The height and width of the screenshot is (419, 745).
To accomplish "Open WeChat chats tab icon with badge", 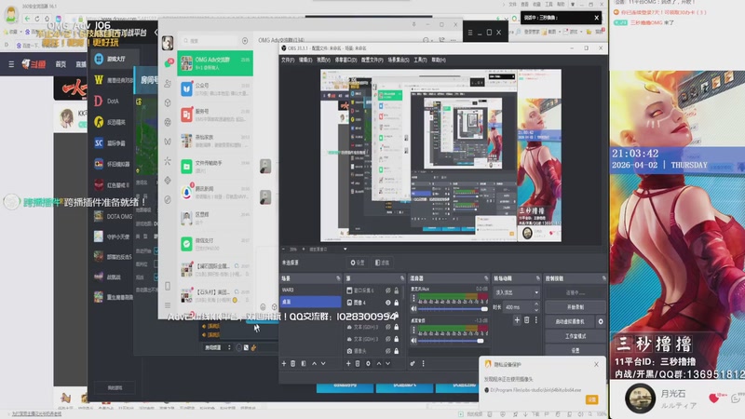I will click(168, 63).
